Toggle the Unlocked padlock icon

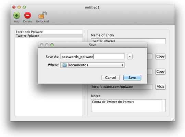point(42,15)
